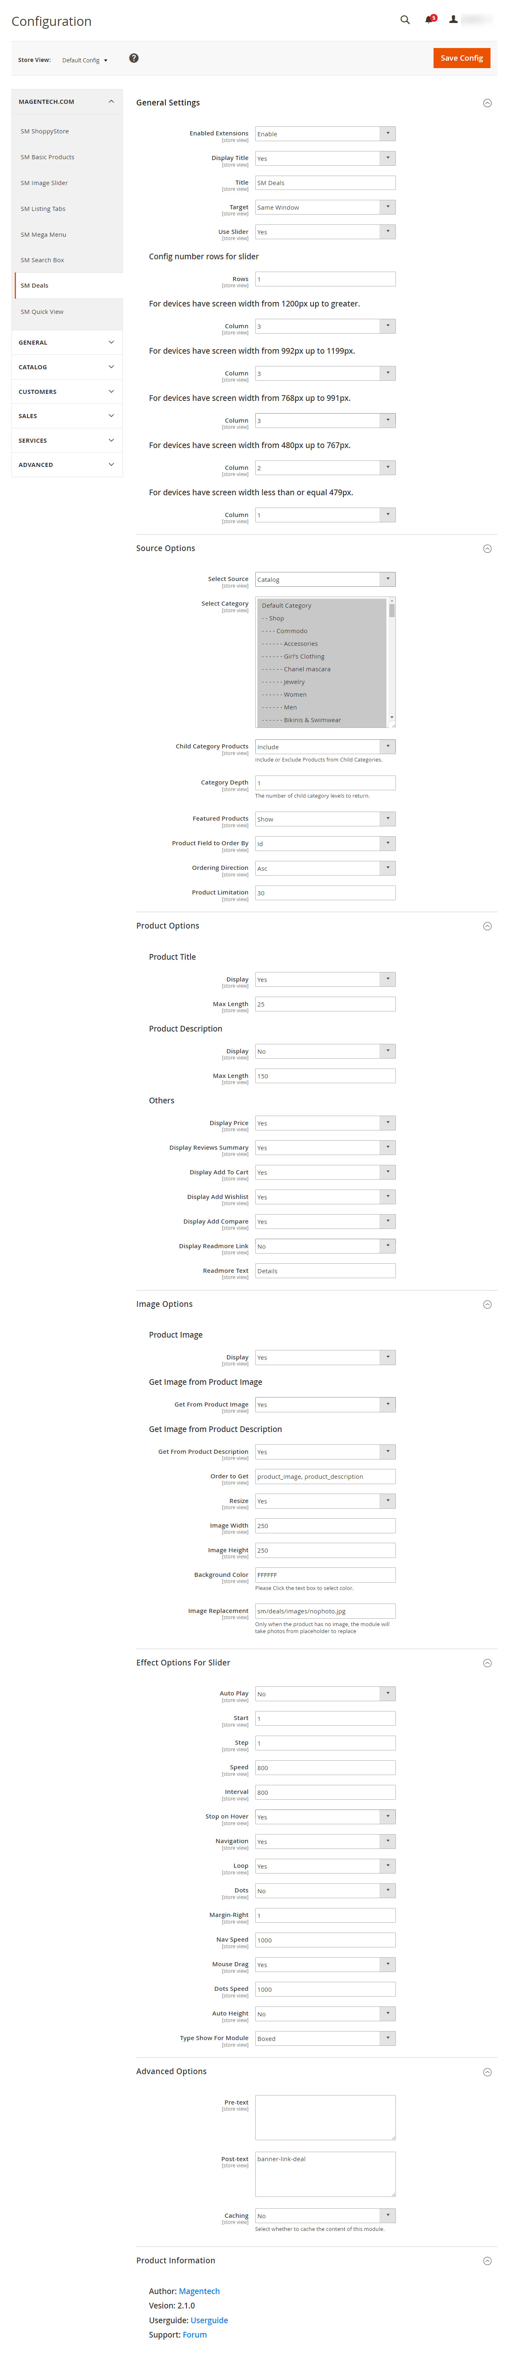This screenshot has width=511, height=2370.
Task: Click the search magnifier icon
Action: [x=404, y=19]
